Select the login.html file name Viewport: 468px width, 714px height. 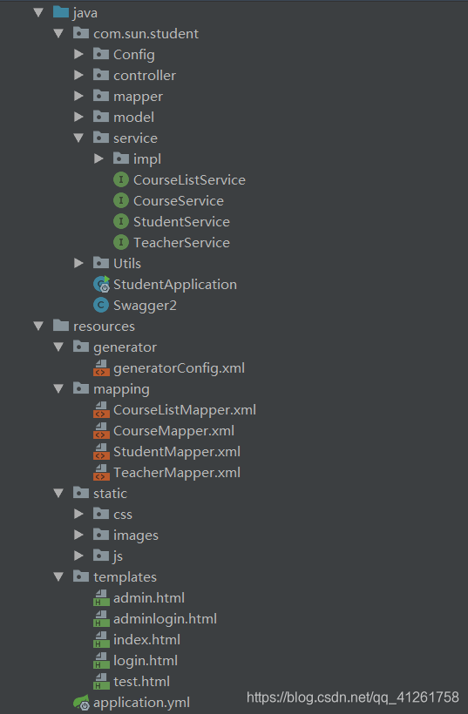tap(146, 661)
